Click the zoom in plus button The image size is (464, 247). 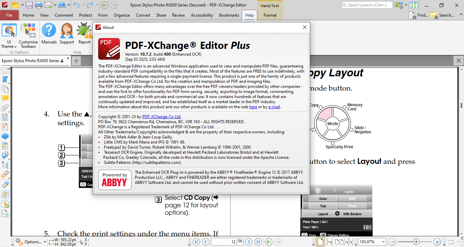[437, 242]
